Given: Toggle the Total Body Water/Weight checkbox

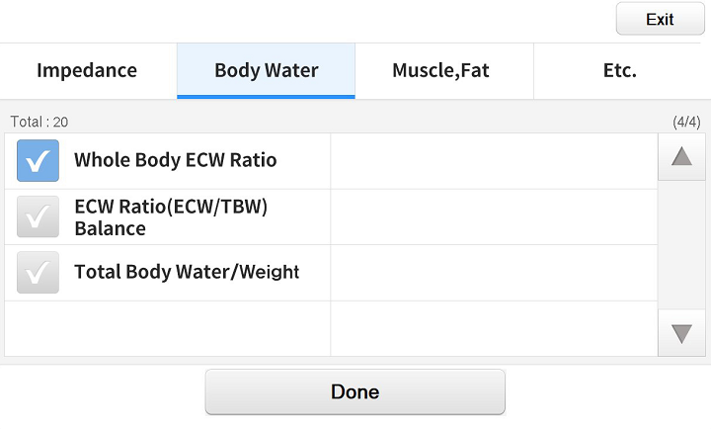Looking at the screenshot, I should point(38,273).
